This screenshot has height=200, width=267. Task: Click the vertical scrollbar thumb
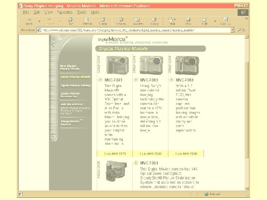(247, 110)
